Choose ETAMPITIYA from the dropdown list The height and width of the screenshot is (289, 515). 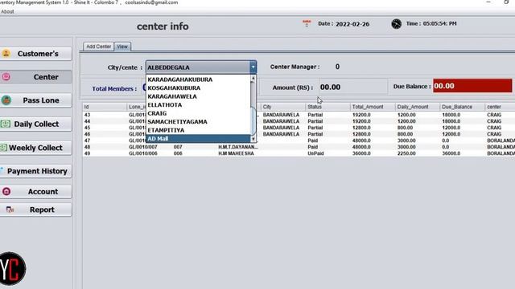(x=199, y=130)
